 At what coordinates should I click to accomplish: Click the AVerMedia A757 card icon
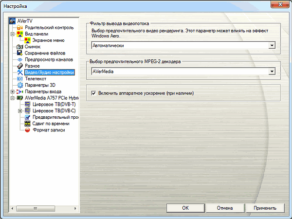[20, 98]
